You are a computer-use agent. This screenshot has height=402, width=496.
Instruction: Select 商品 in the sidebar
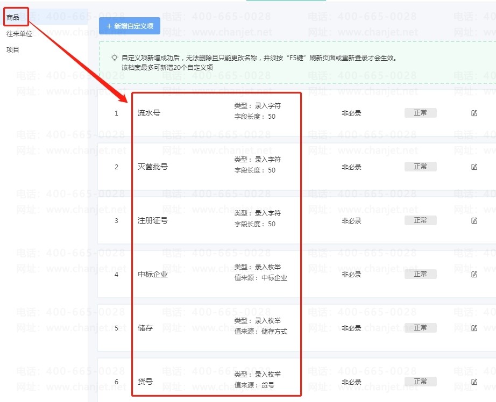pos(13,17)
